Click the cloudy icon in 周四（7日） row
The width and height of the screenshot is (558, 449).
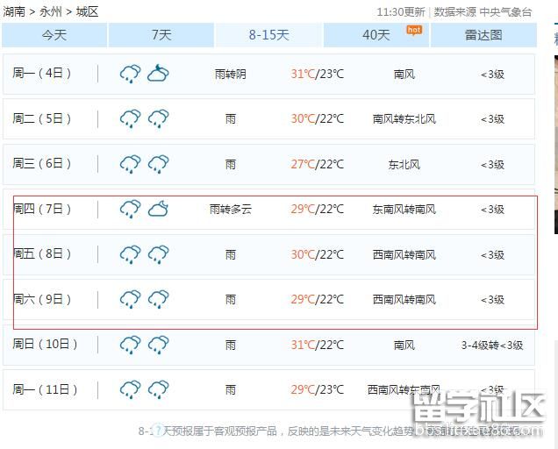coord(158,209)
